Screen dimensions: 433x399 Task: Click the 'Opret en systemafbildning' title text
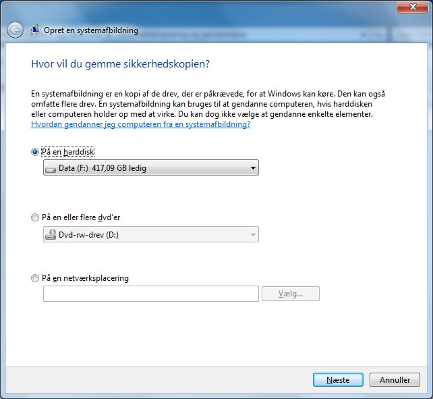pos(91,30)
